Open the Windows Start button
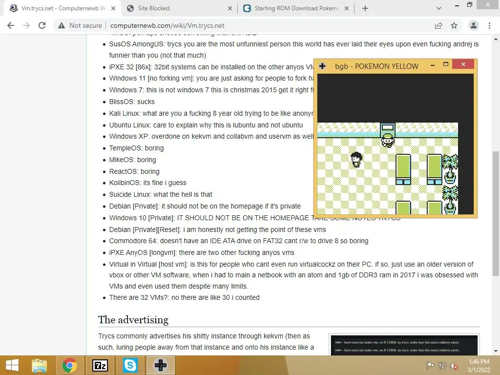Screen dimensions: 500x375 12,365
